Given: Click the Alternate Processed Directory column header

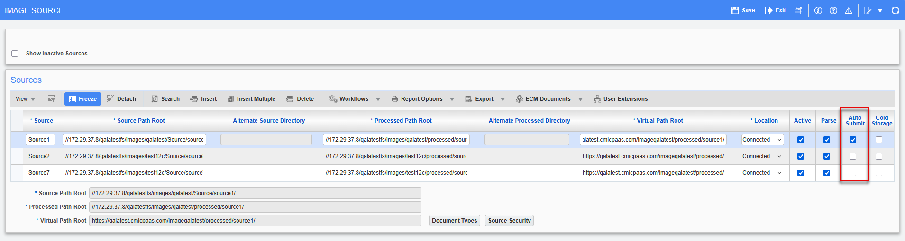Looking at the screenshot, I should (530, 121).
